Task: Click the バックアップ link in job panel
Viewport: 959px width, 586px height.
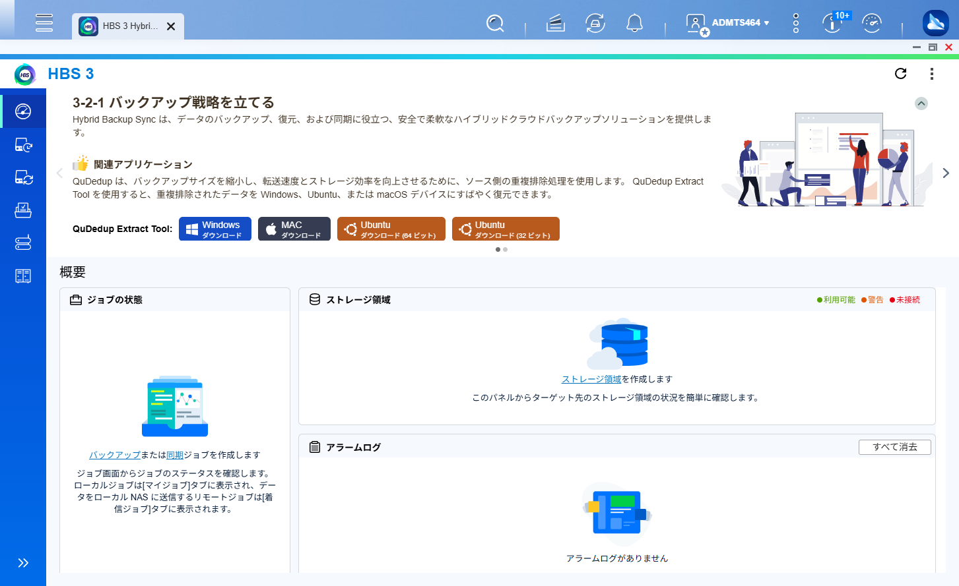Action: [115, 455]
